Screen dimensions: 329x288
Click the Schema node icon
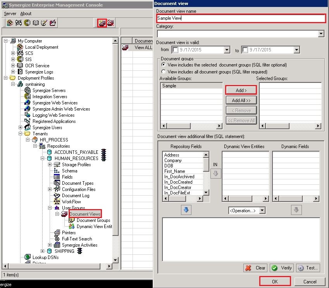(57, 170)
